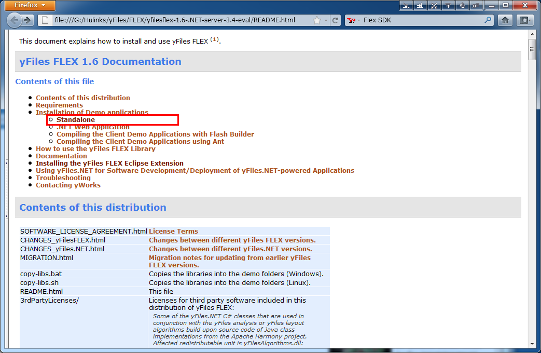Open Changes between different yFiles FLEX versions
541x353 pixels.
point(232,240)
